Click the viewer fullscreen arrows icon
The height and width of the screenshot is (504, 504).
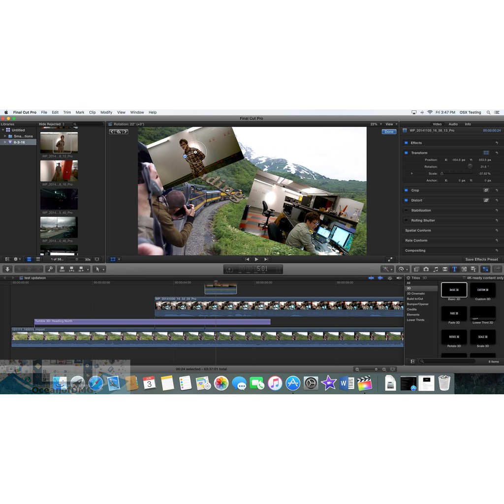[390, 259]
